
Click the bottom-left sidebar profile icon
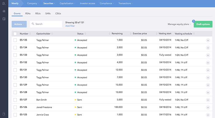click(4, 114)
